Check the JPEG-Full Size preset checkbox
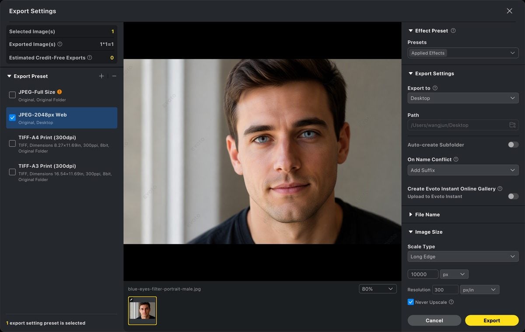Viewport: 525px width, 332px height. [12, 95]
